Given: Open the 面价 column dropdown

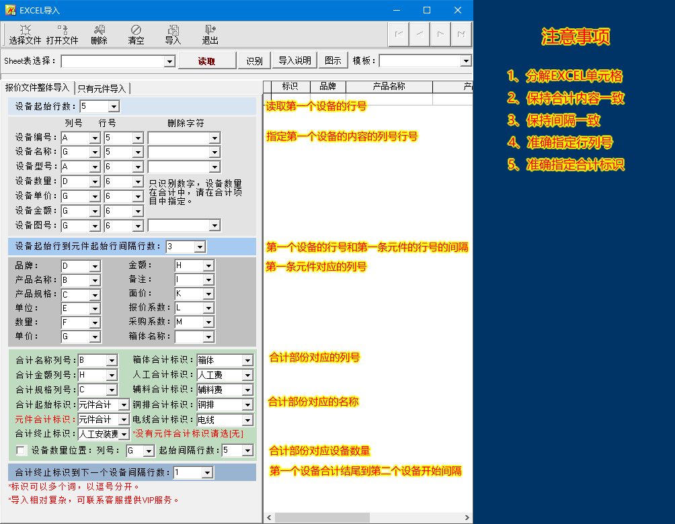Looking at the screenshot, I should [x=208, y=294].
